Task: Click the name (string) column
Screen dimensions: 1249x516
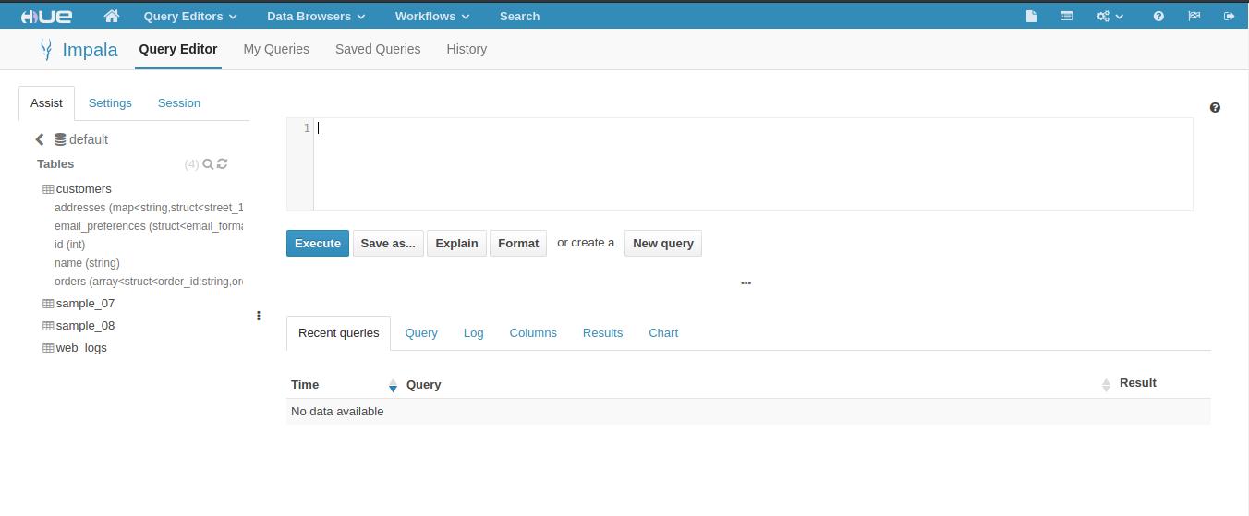Action: tap(87, 263)
